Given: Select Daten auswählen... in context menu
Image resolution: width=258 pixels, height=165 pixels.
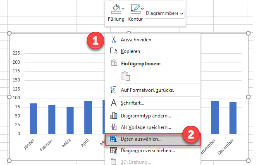Looking at the screenshot, I should click(153, 139).
